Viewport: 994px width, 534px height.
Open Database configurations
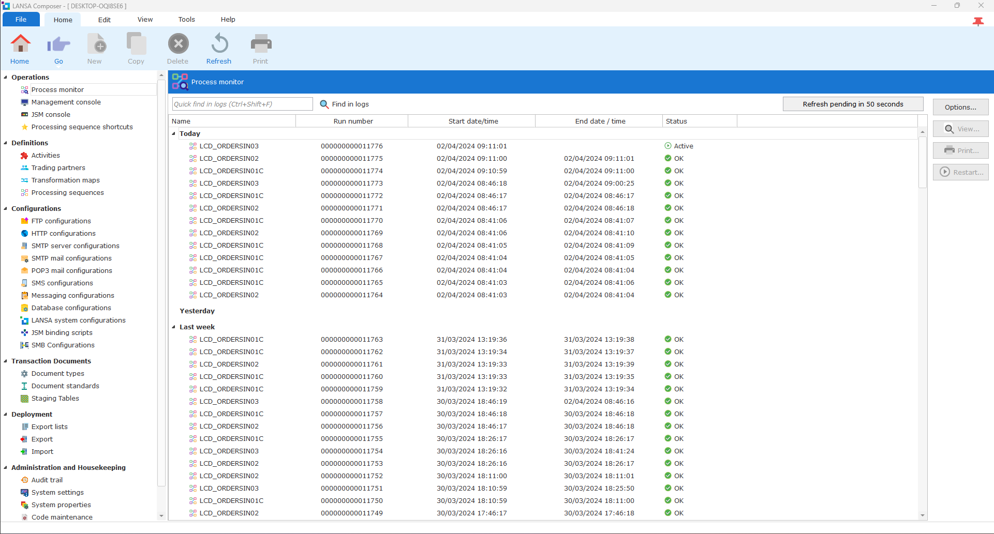click(71, 308)
